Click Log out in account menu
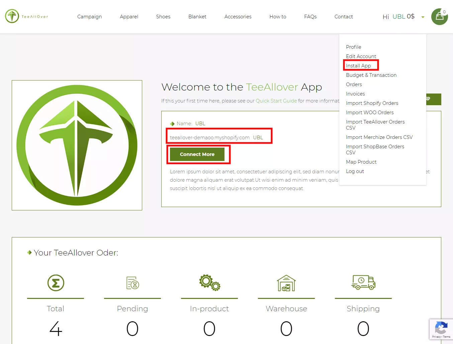This screenshot has height=344, width=453. point(355,171)
